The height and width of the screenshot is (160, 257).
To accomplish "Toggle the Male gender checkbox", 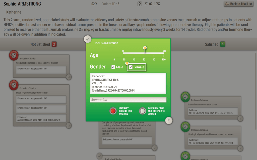I will coord(113,67).
